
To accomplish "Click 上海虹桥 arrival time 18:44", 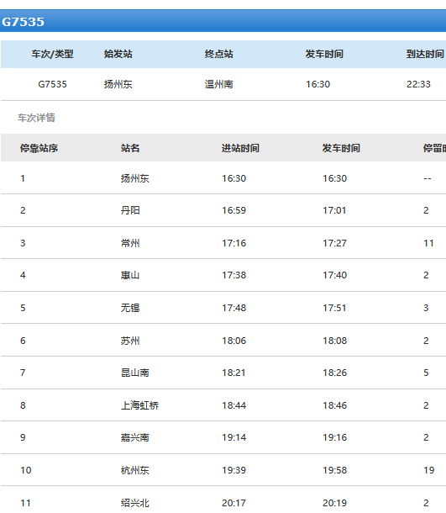I will [234, 405].
